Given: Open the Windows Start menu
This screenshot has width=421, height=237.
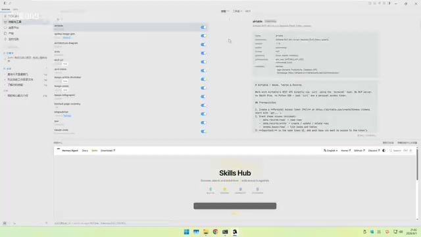Looking at the screenshot, I should pyautogui.click(x=186, y=232).
